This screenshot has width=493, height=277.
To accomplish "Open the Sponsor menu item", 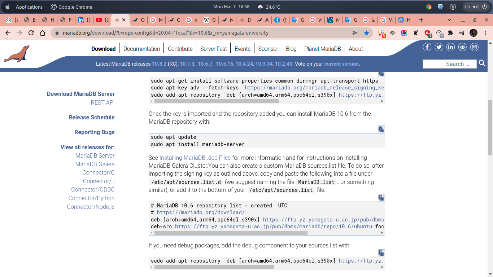I will (268, 49).
